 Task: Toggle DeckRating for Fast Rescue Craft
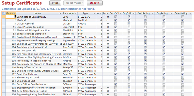point(145,51)
